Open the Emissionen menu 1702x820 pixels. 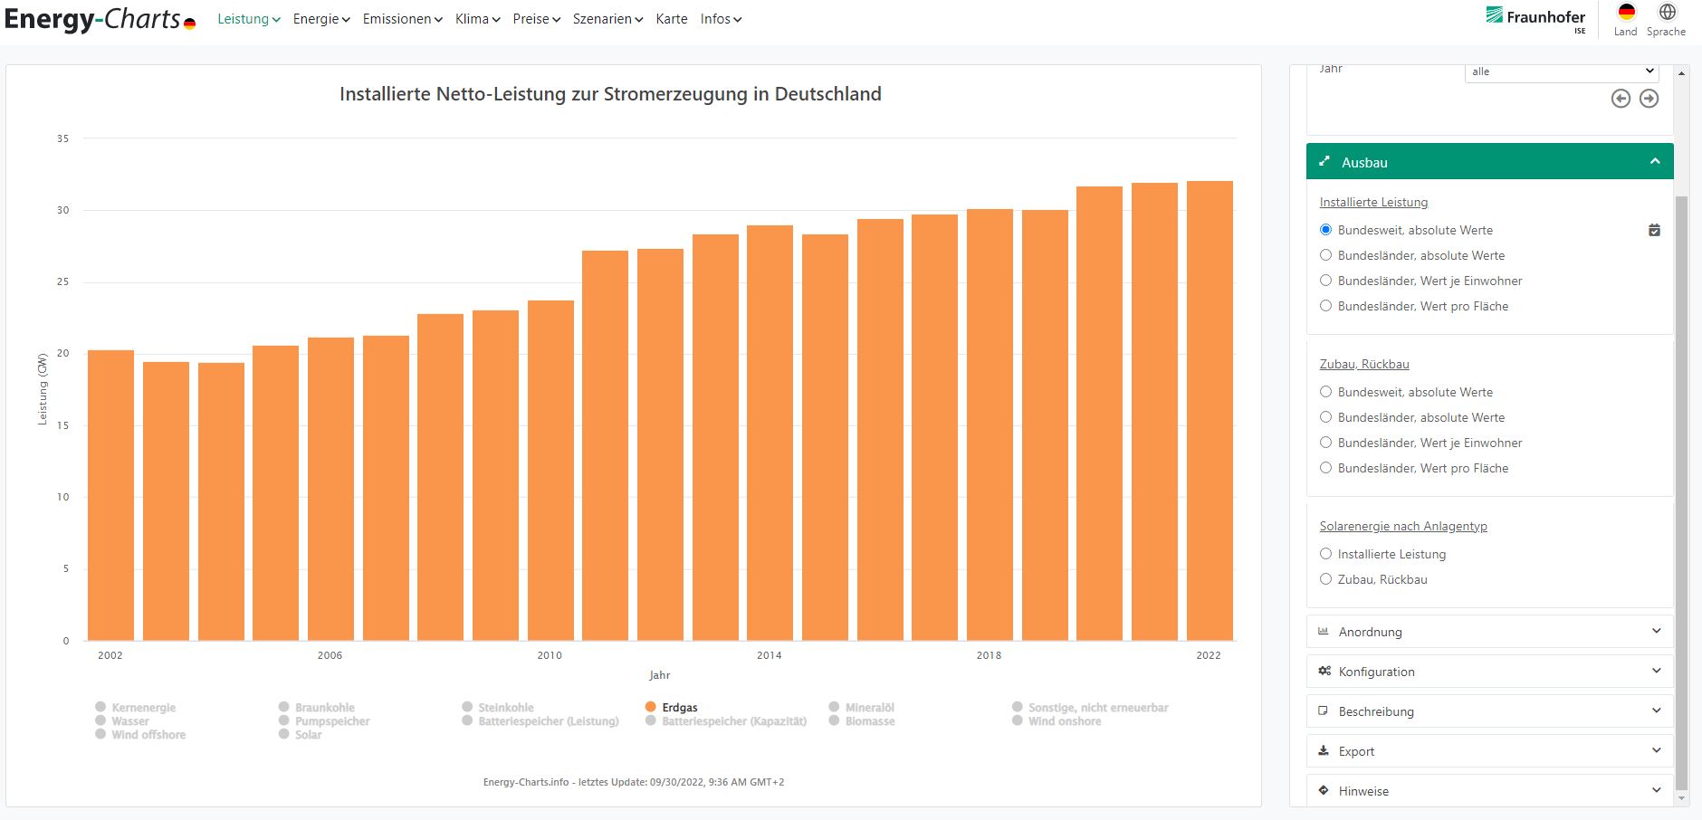[x=403, y=19]
